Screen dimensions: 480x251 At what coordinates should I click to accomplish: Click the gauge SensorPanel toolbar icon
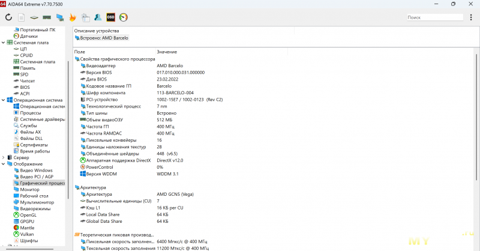(124, 17)
